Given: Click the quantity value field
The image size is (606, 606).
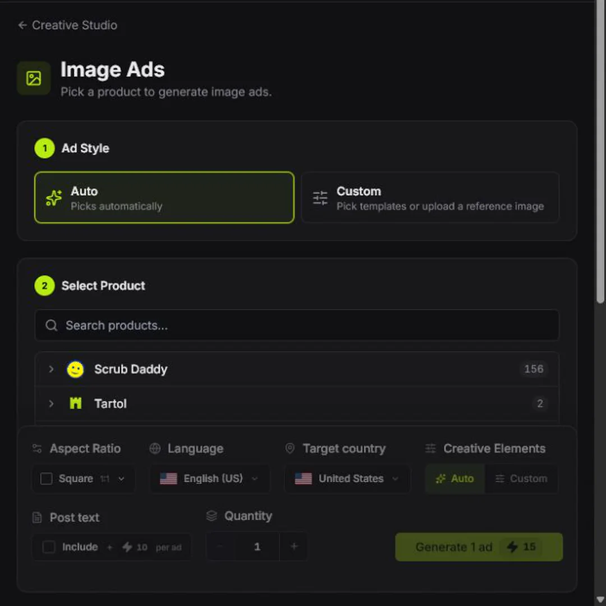Looking at the screenshot, I should pyautogui.click(x=257, y=547).
